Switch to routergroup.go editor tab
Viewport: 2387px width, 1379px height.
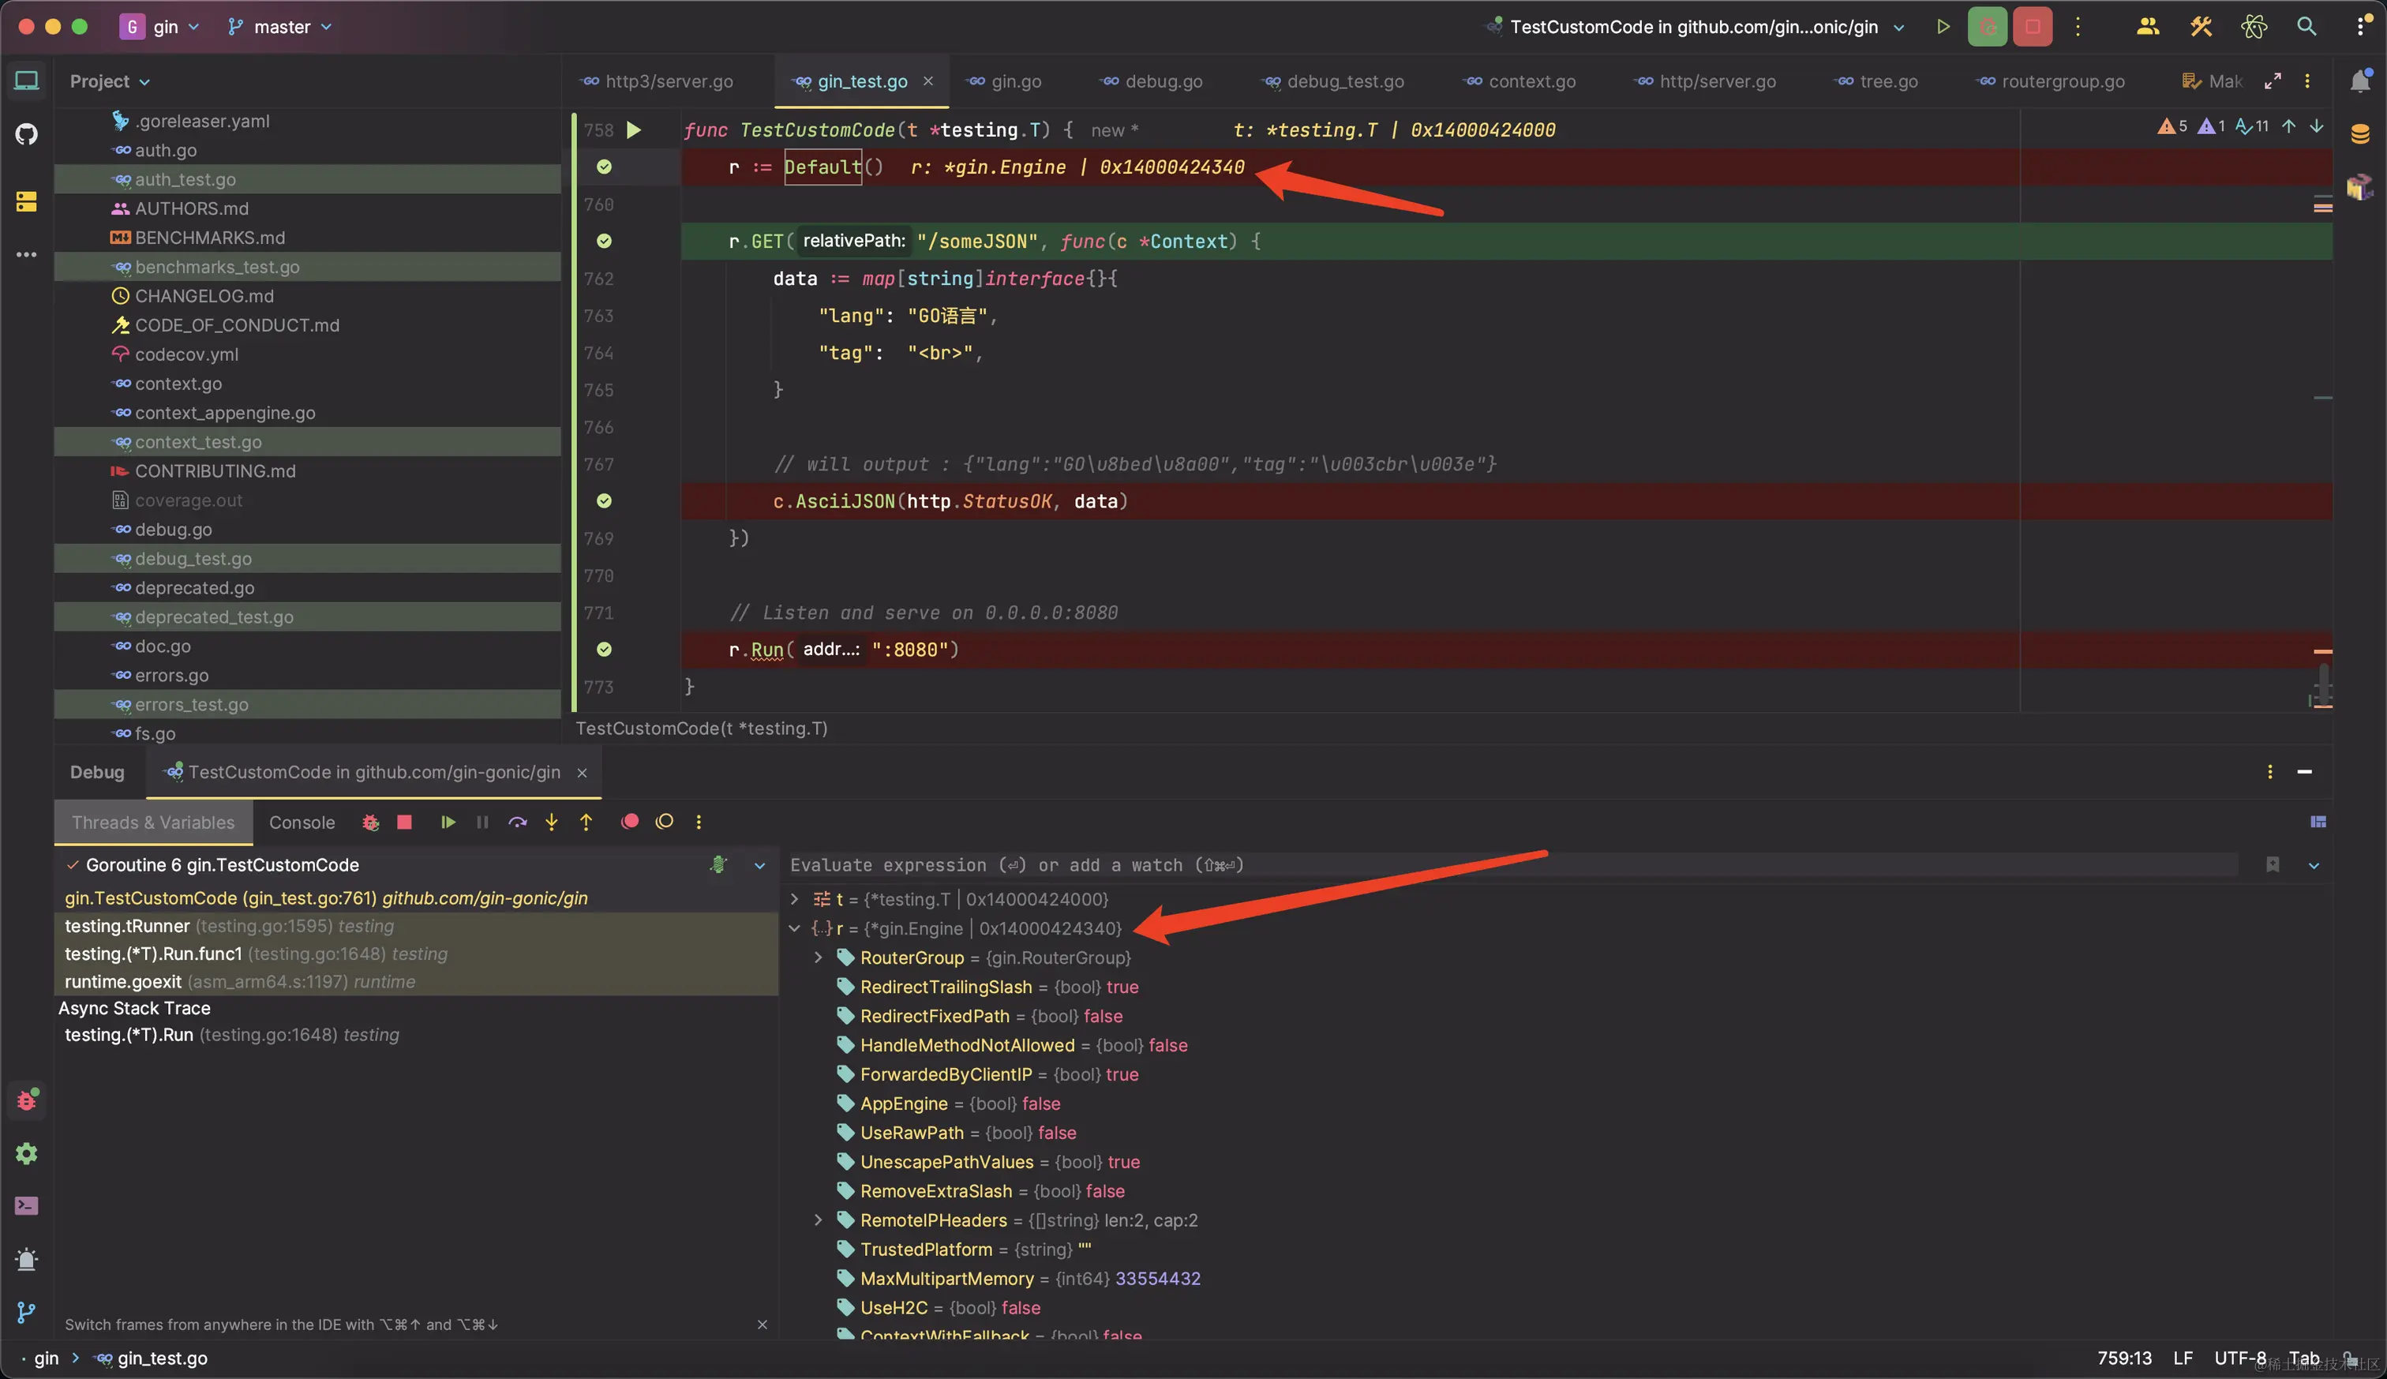(2051, 81)
